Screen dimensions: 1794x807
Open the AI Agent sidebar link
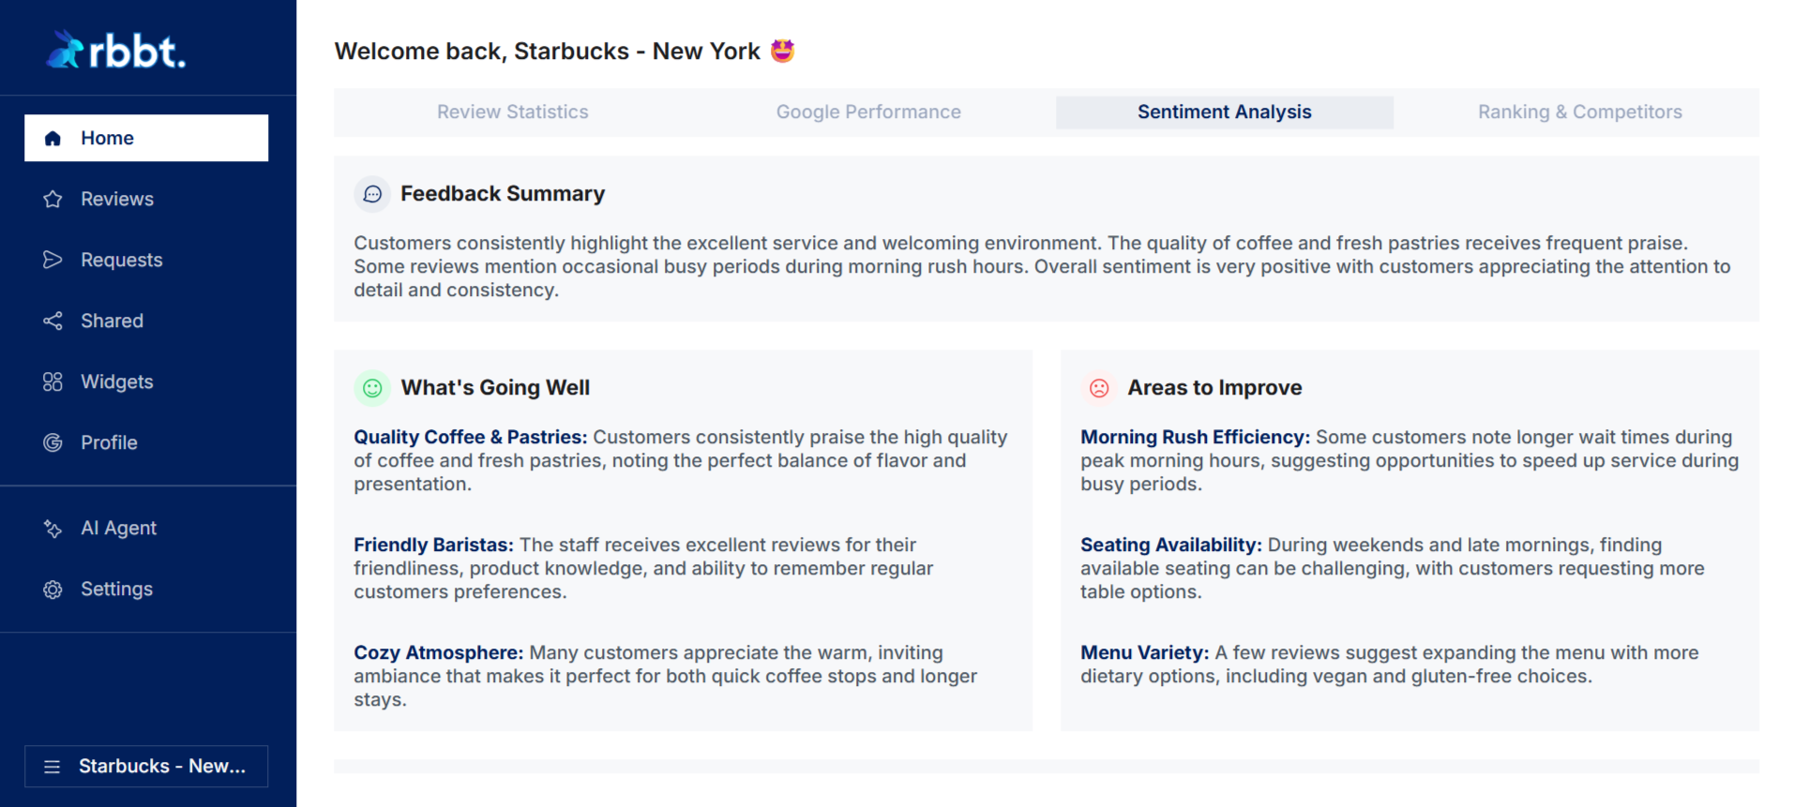tap(118, 528)
